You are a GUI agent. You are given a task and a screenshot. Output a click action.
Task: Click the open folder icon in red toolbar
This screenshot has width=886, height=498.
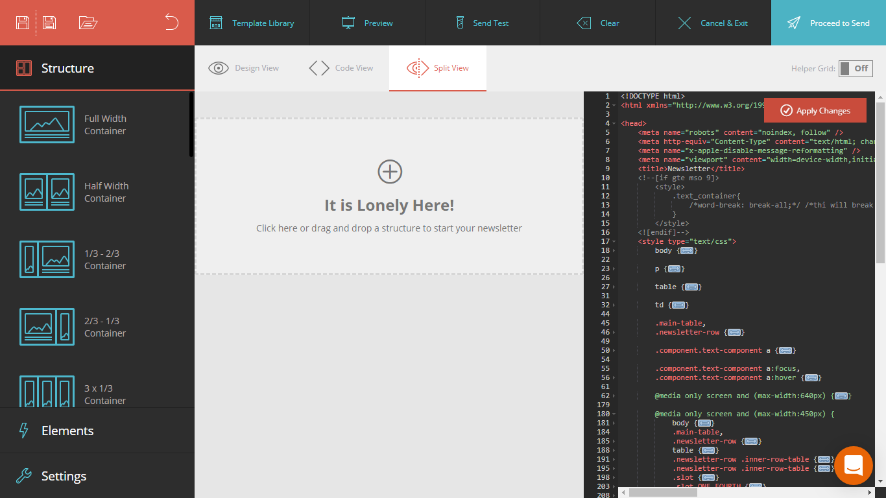tap(88, 23)
